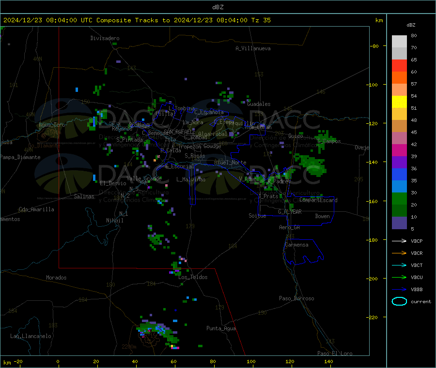Image resolution: width=436 pixels, height=368 pixels.
Task: Select the red 60 dBZ color swatch
Action: [399, 65]
